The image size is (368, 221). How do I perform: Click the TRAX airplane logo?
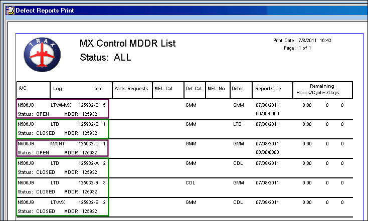click(x=42, y=55)
